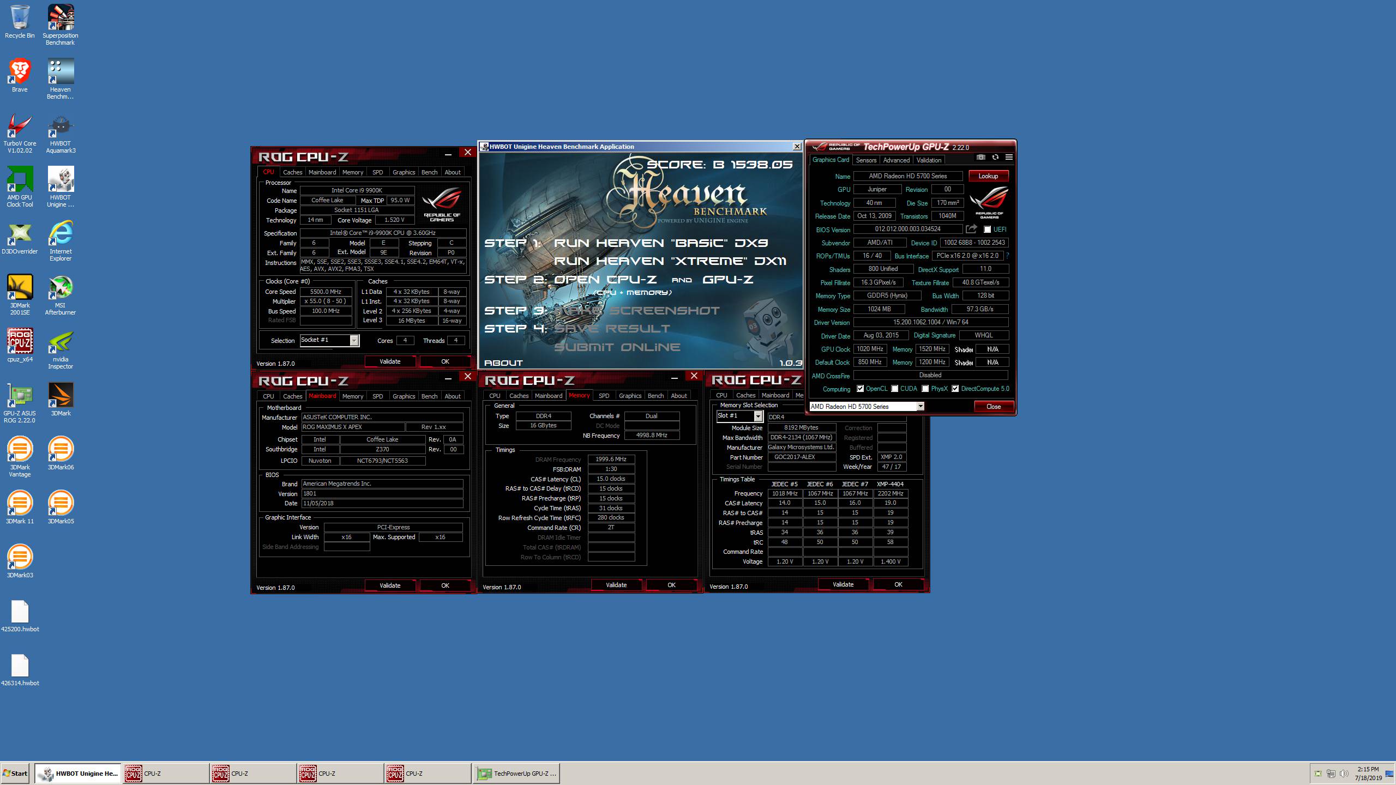This screenshot has width=1396, height=785.
Task: Open the Advanced tab in GPU-Z
Action: (896, 160)
